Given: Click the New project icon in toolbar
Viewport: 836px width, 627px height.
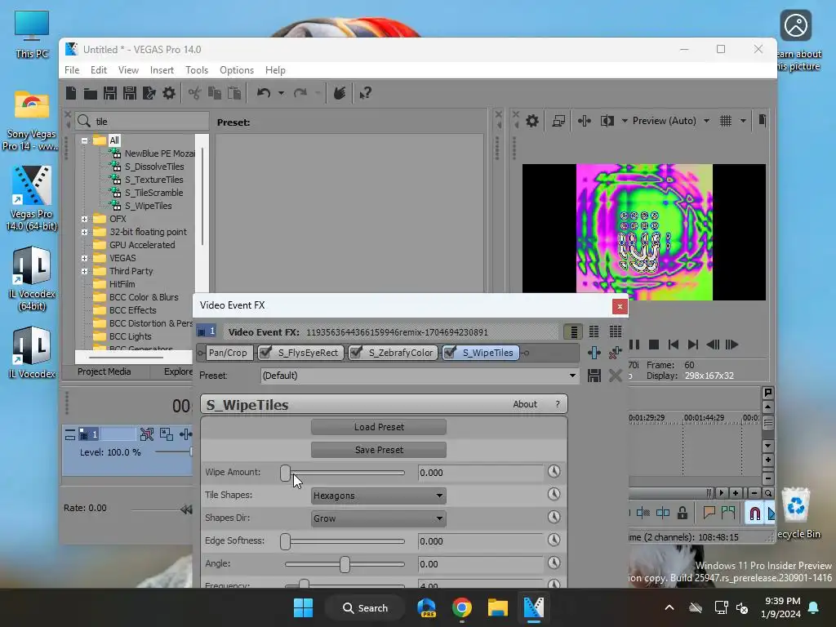Looking at the screenshot, I should click(x=71, y=93).
